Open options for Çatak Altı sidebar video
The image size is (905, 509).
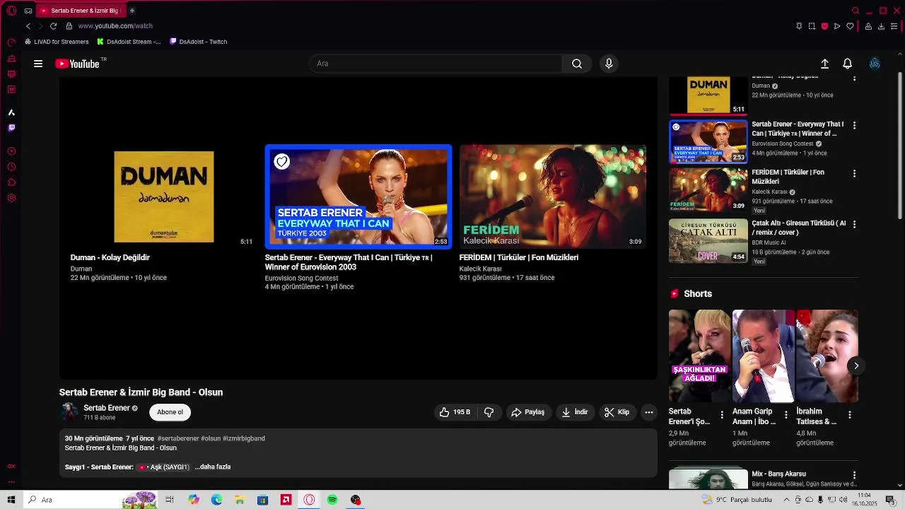[x=854, y=224]
